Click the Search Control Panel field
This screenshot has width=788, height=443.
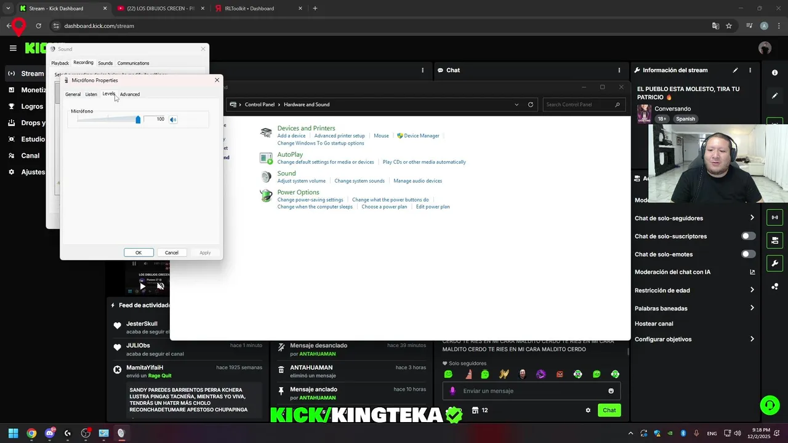click(583, 105)
